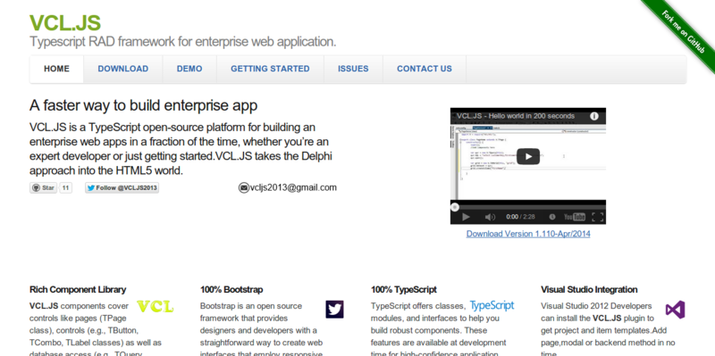Click the 100% Bootstrap heading

click(x=231, y=290)
